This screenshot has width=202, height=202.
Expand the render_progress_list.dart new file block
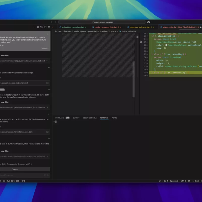click(x=47, y=61)
